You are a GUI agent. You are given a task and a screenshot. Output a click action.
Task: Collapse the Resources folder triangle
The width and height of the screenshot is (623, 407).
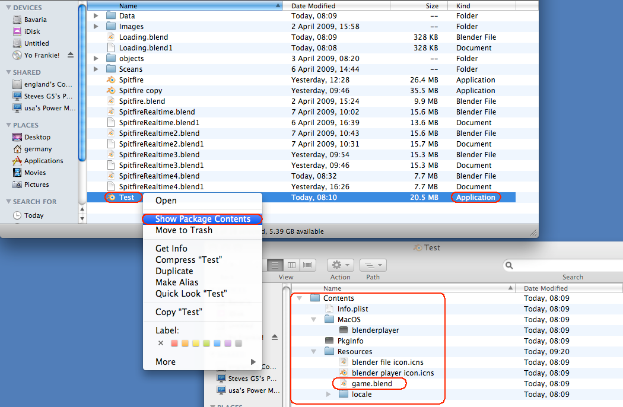point(314,352)
